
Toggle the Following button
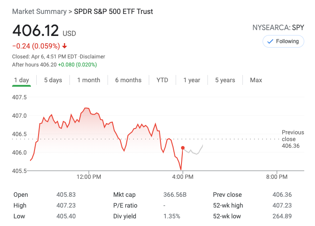point(283,41)
